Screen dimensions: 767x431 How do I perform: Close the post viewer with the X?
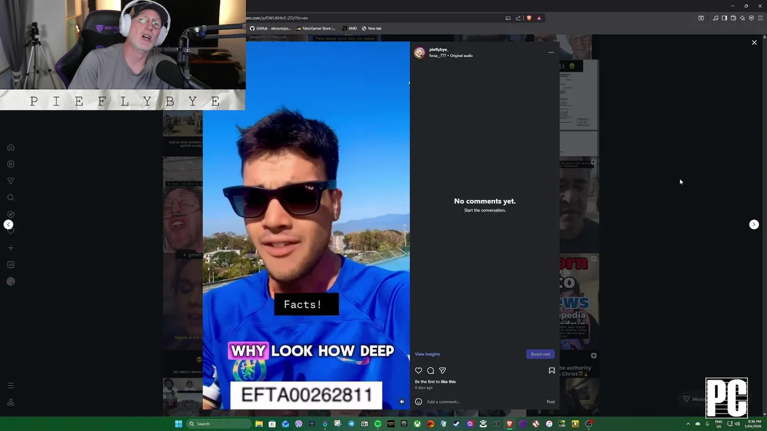(754, 43)
